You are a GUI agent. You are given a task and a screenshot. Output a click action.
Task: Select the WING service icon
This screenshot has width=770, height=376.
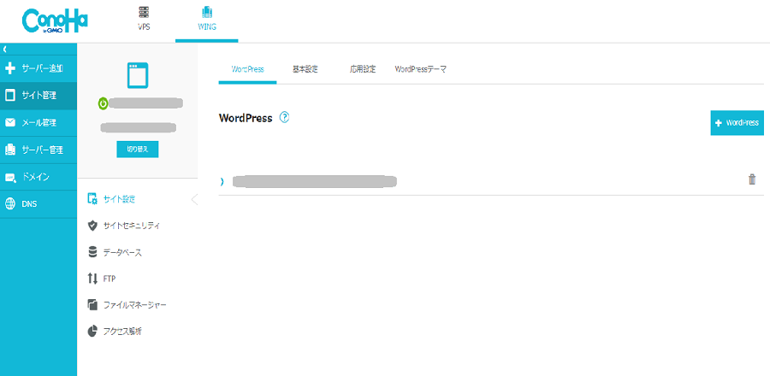pyautogui.click(x=207, y=13)
